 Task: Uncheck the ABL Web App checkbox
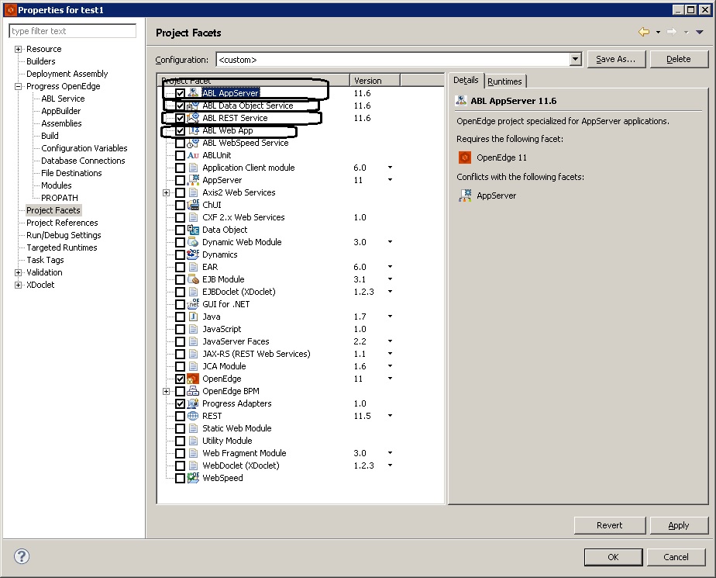[181, 131]
